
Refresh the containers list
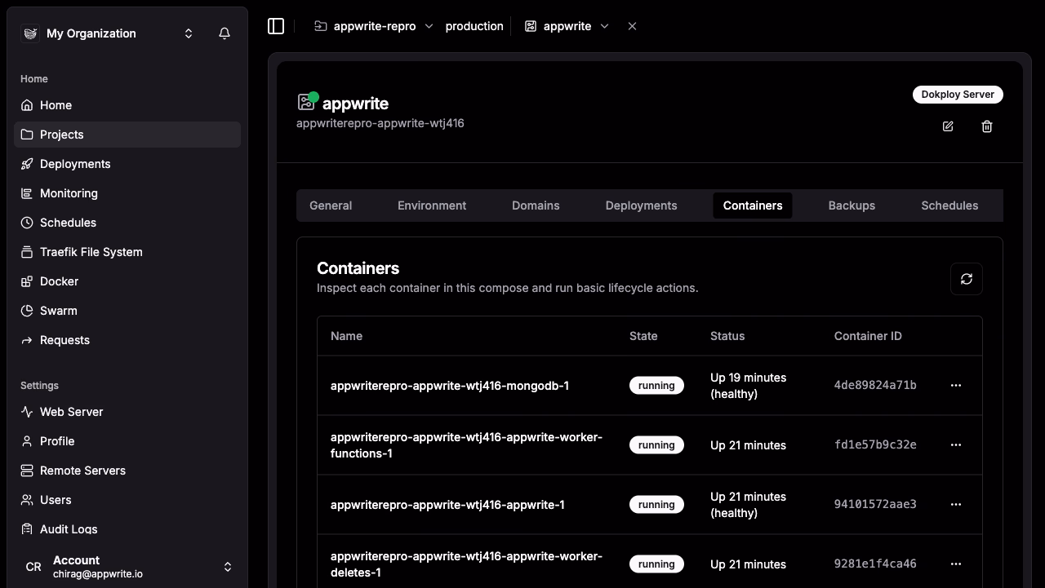pyautogui.click(x=967, y=279)
